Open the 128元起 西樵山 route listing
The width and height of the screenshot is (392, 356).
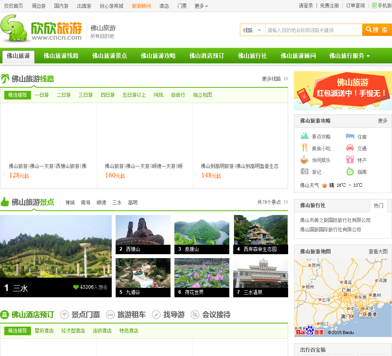[x=48, y=146]
